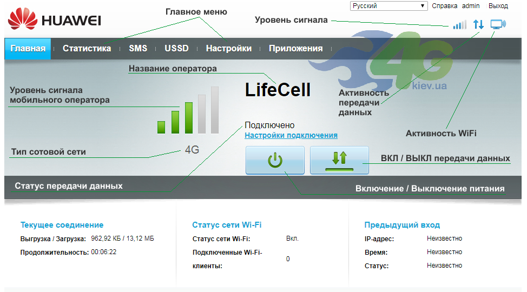The width and height of the screenshot is (527, 292).
Task: Click the Справка help link
Action: [x=444, y=6]
